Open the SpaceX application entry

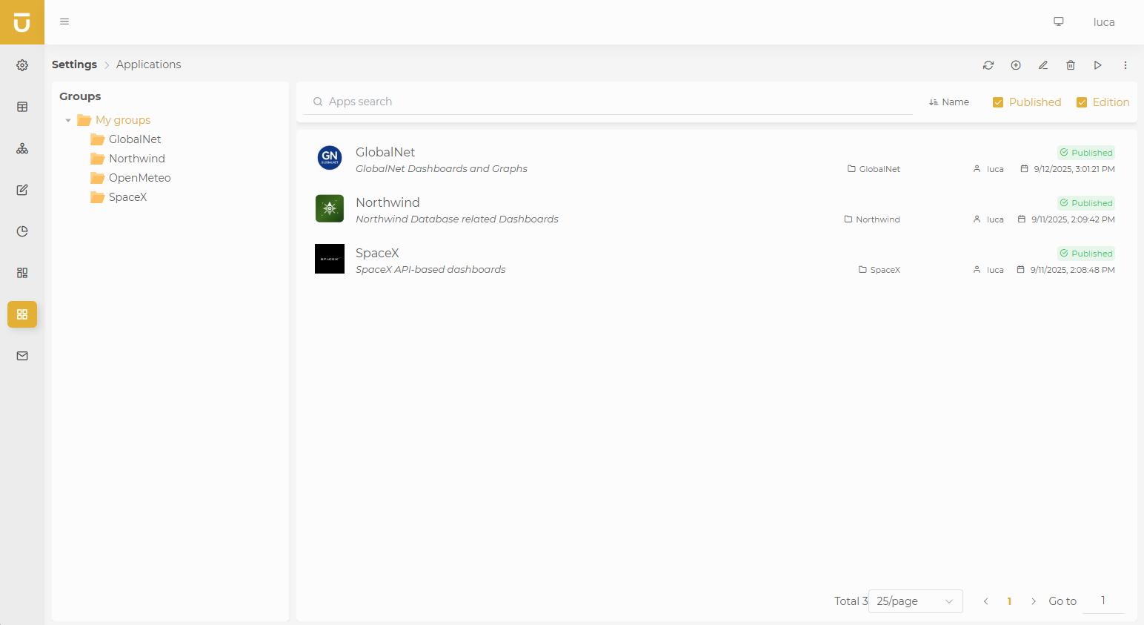click(377, 254)
